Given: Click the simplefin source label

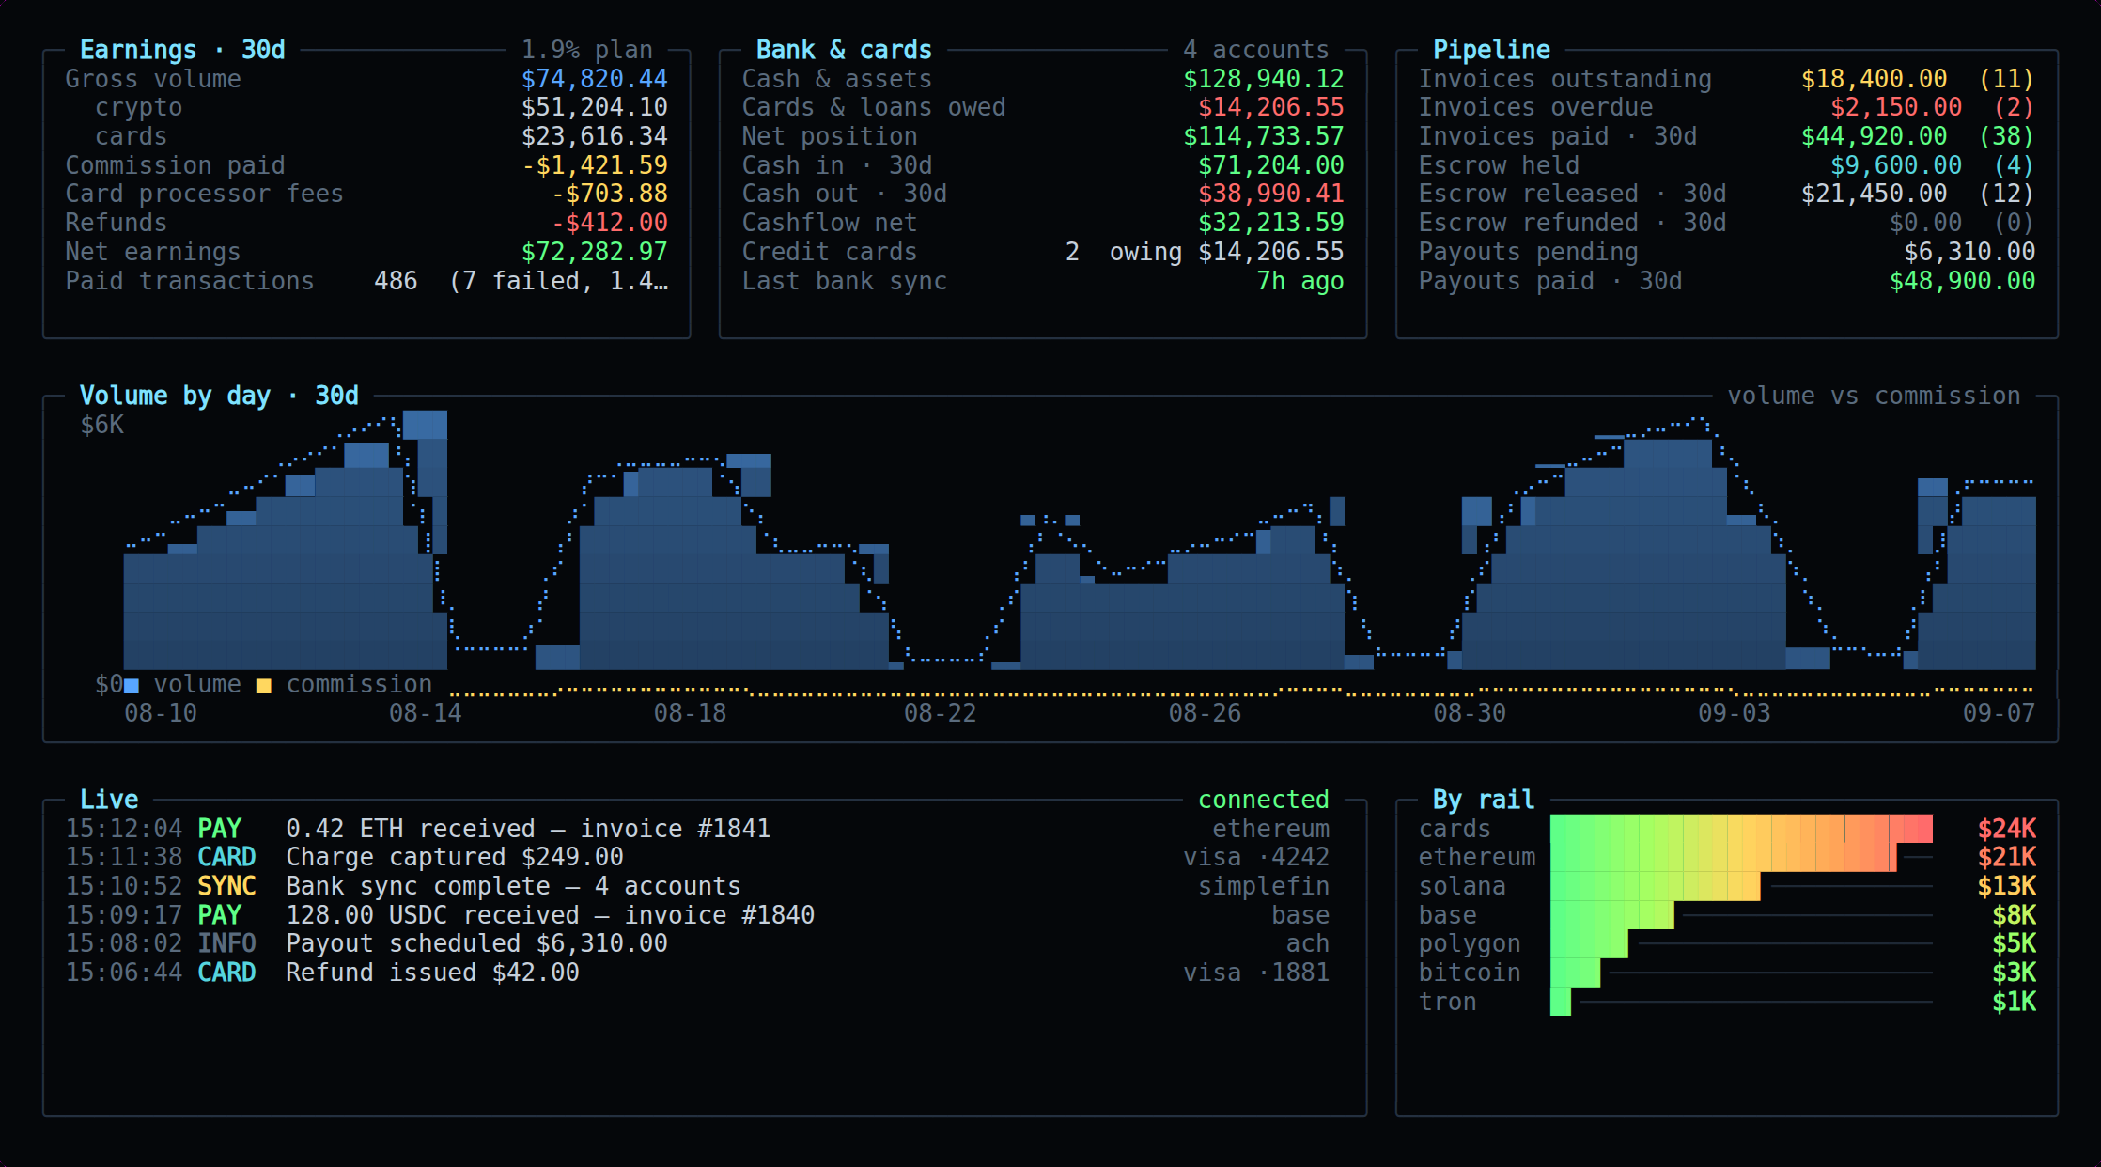Looking at the screenshot, I should coord(1264,886).
